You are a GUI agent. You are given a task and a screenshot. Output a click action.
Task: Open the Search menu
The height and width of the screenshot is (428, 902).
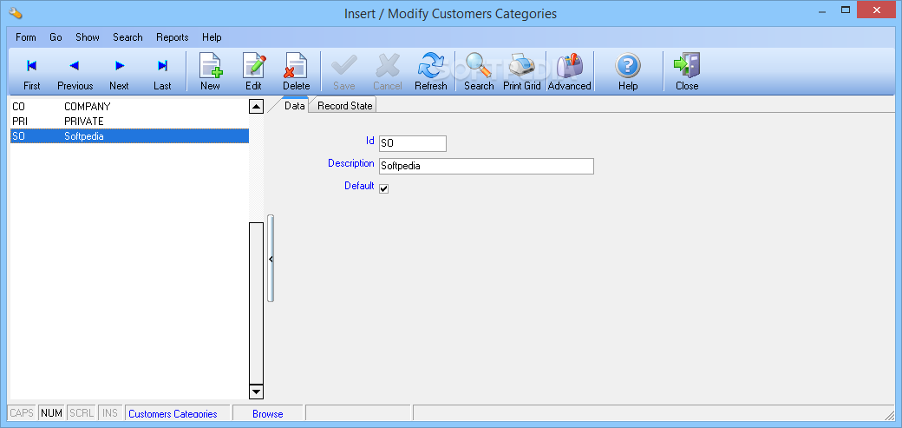pos(127,36)
